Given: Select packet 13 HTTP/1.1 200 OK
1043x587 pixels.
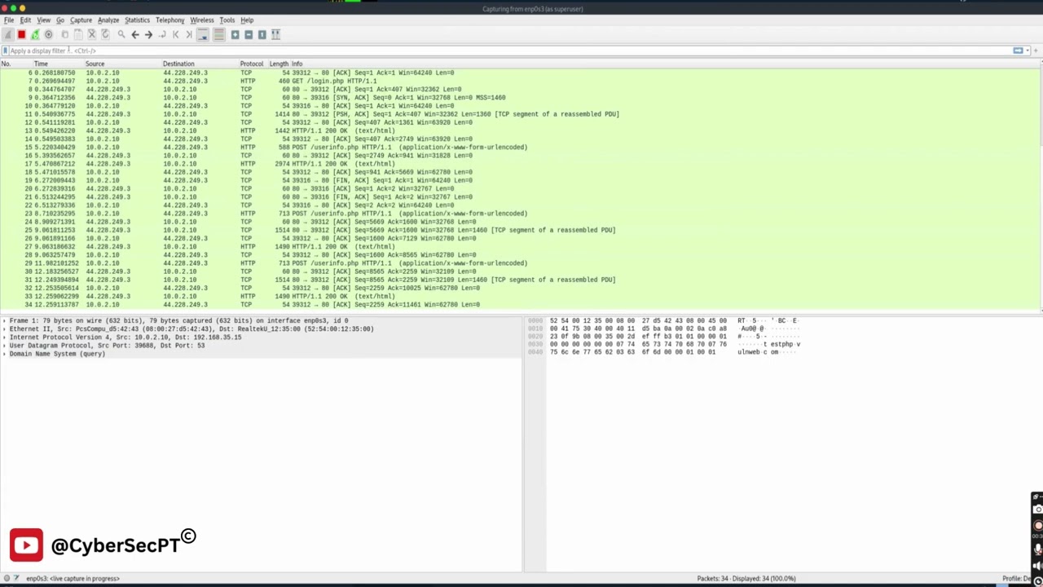Looking at the screenshot, I should pos(519,130).
